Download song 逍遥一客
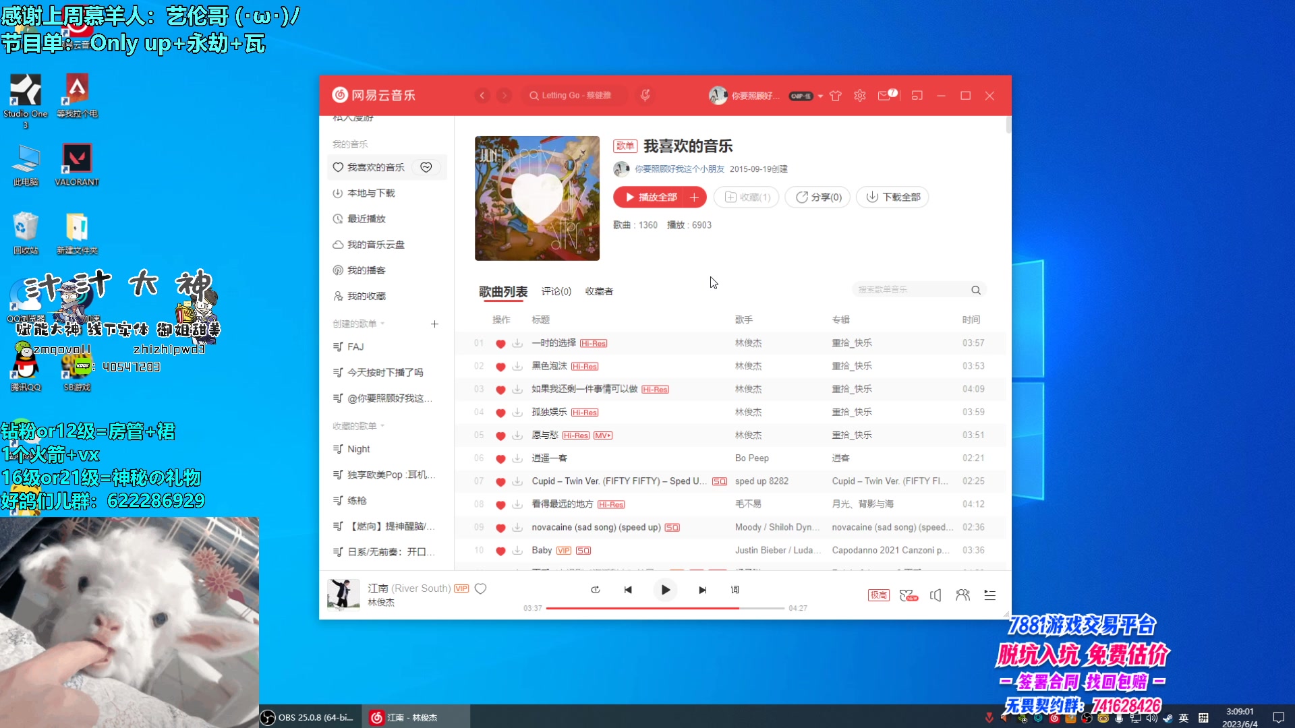Image resolution: width=1295 pixels, height=728 pixels. click(x=517, y=458)
